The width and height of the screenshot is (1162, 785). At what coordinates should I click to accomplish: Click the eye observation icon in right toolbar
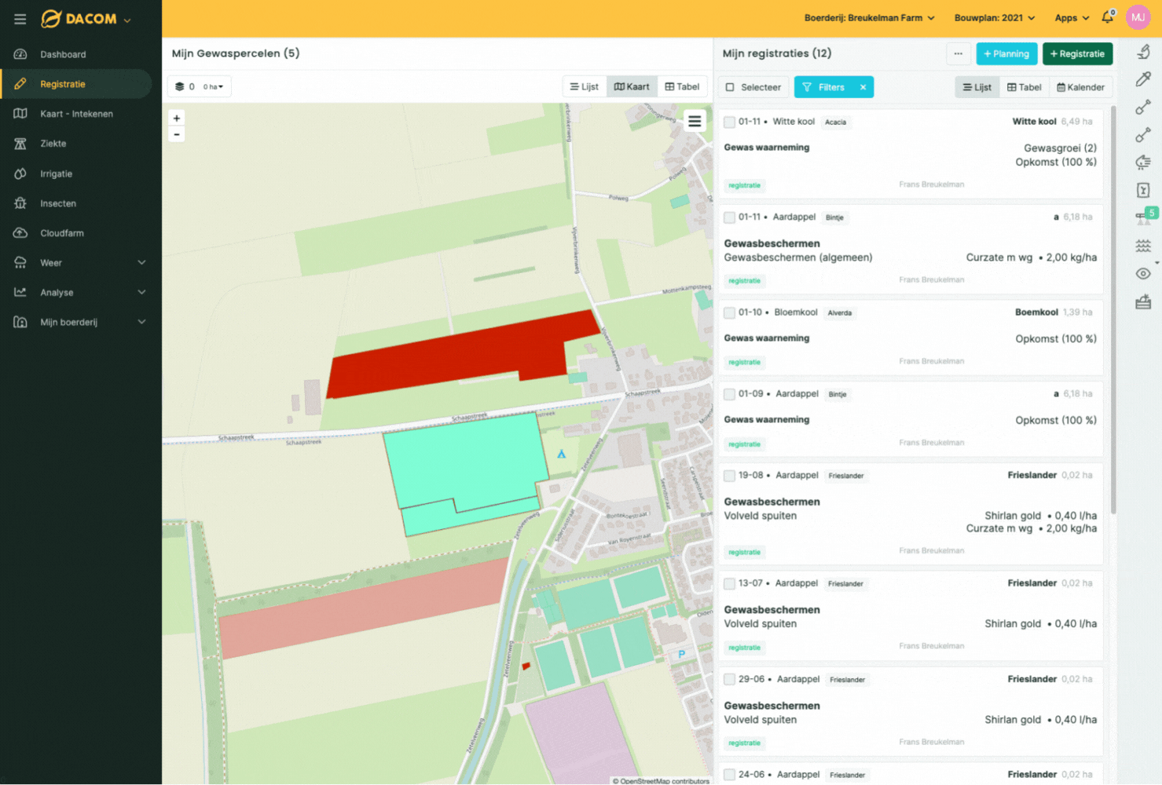tap(1143, 274)
